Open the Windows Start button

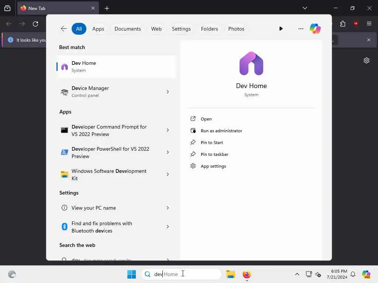point(131,274)
